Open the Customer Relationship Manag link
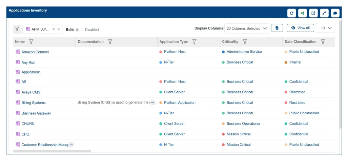This screenshot has height=160, width=347. [45, 145]
